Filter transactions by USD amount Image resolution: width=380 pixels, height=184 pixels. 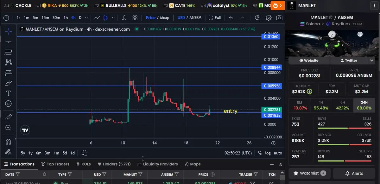(104, 174)
